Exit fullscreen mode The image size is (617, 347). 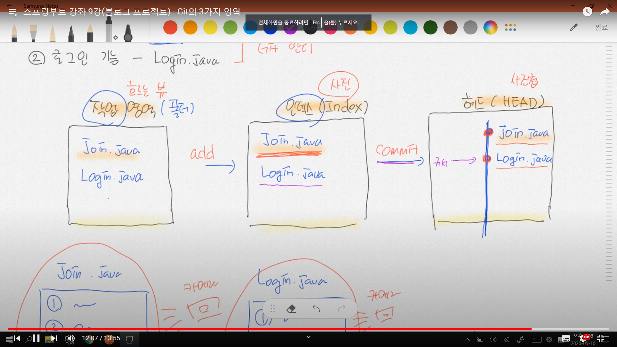tap(601, 338)
